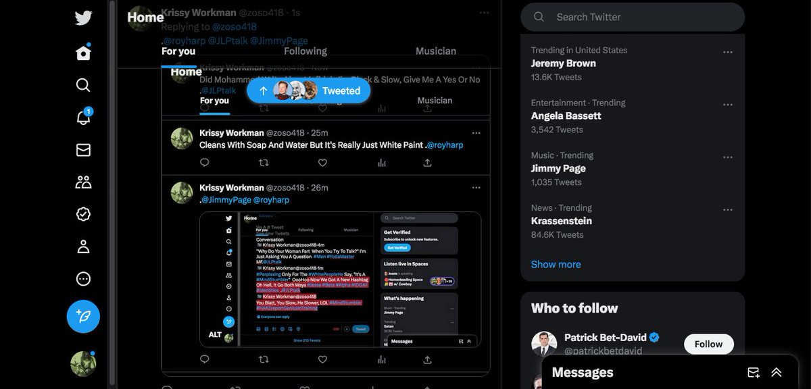Like the 'White Paint' tweet
This screenshot has height=389, width=811.
point(322,162)
